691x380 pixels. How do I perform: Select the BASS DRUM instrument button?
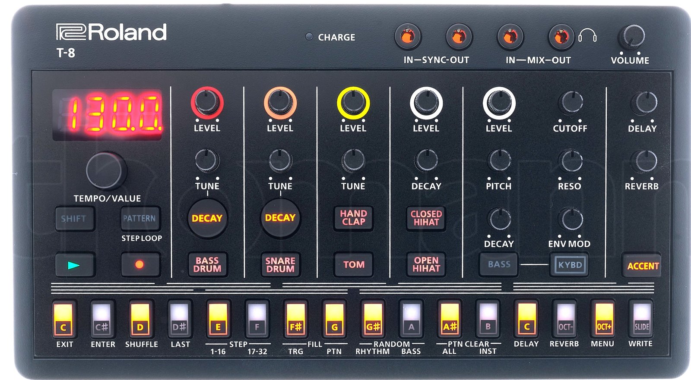click(x=207, y=264)
